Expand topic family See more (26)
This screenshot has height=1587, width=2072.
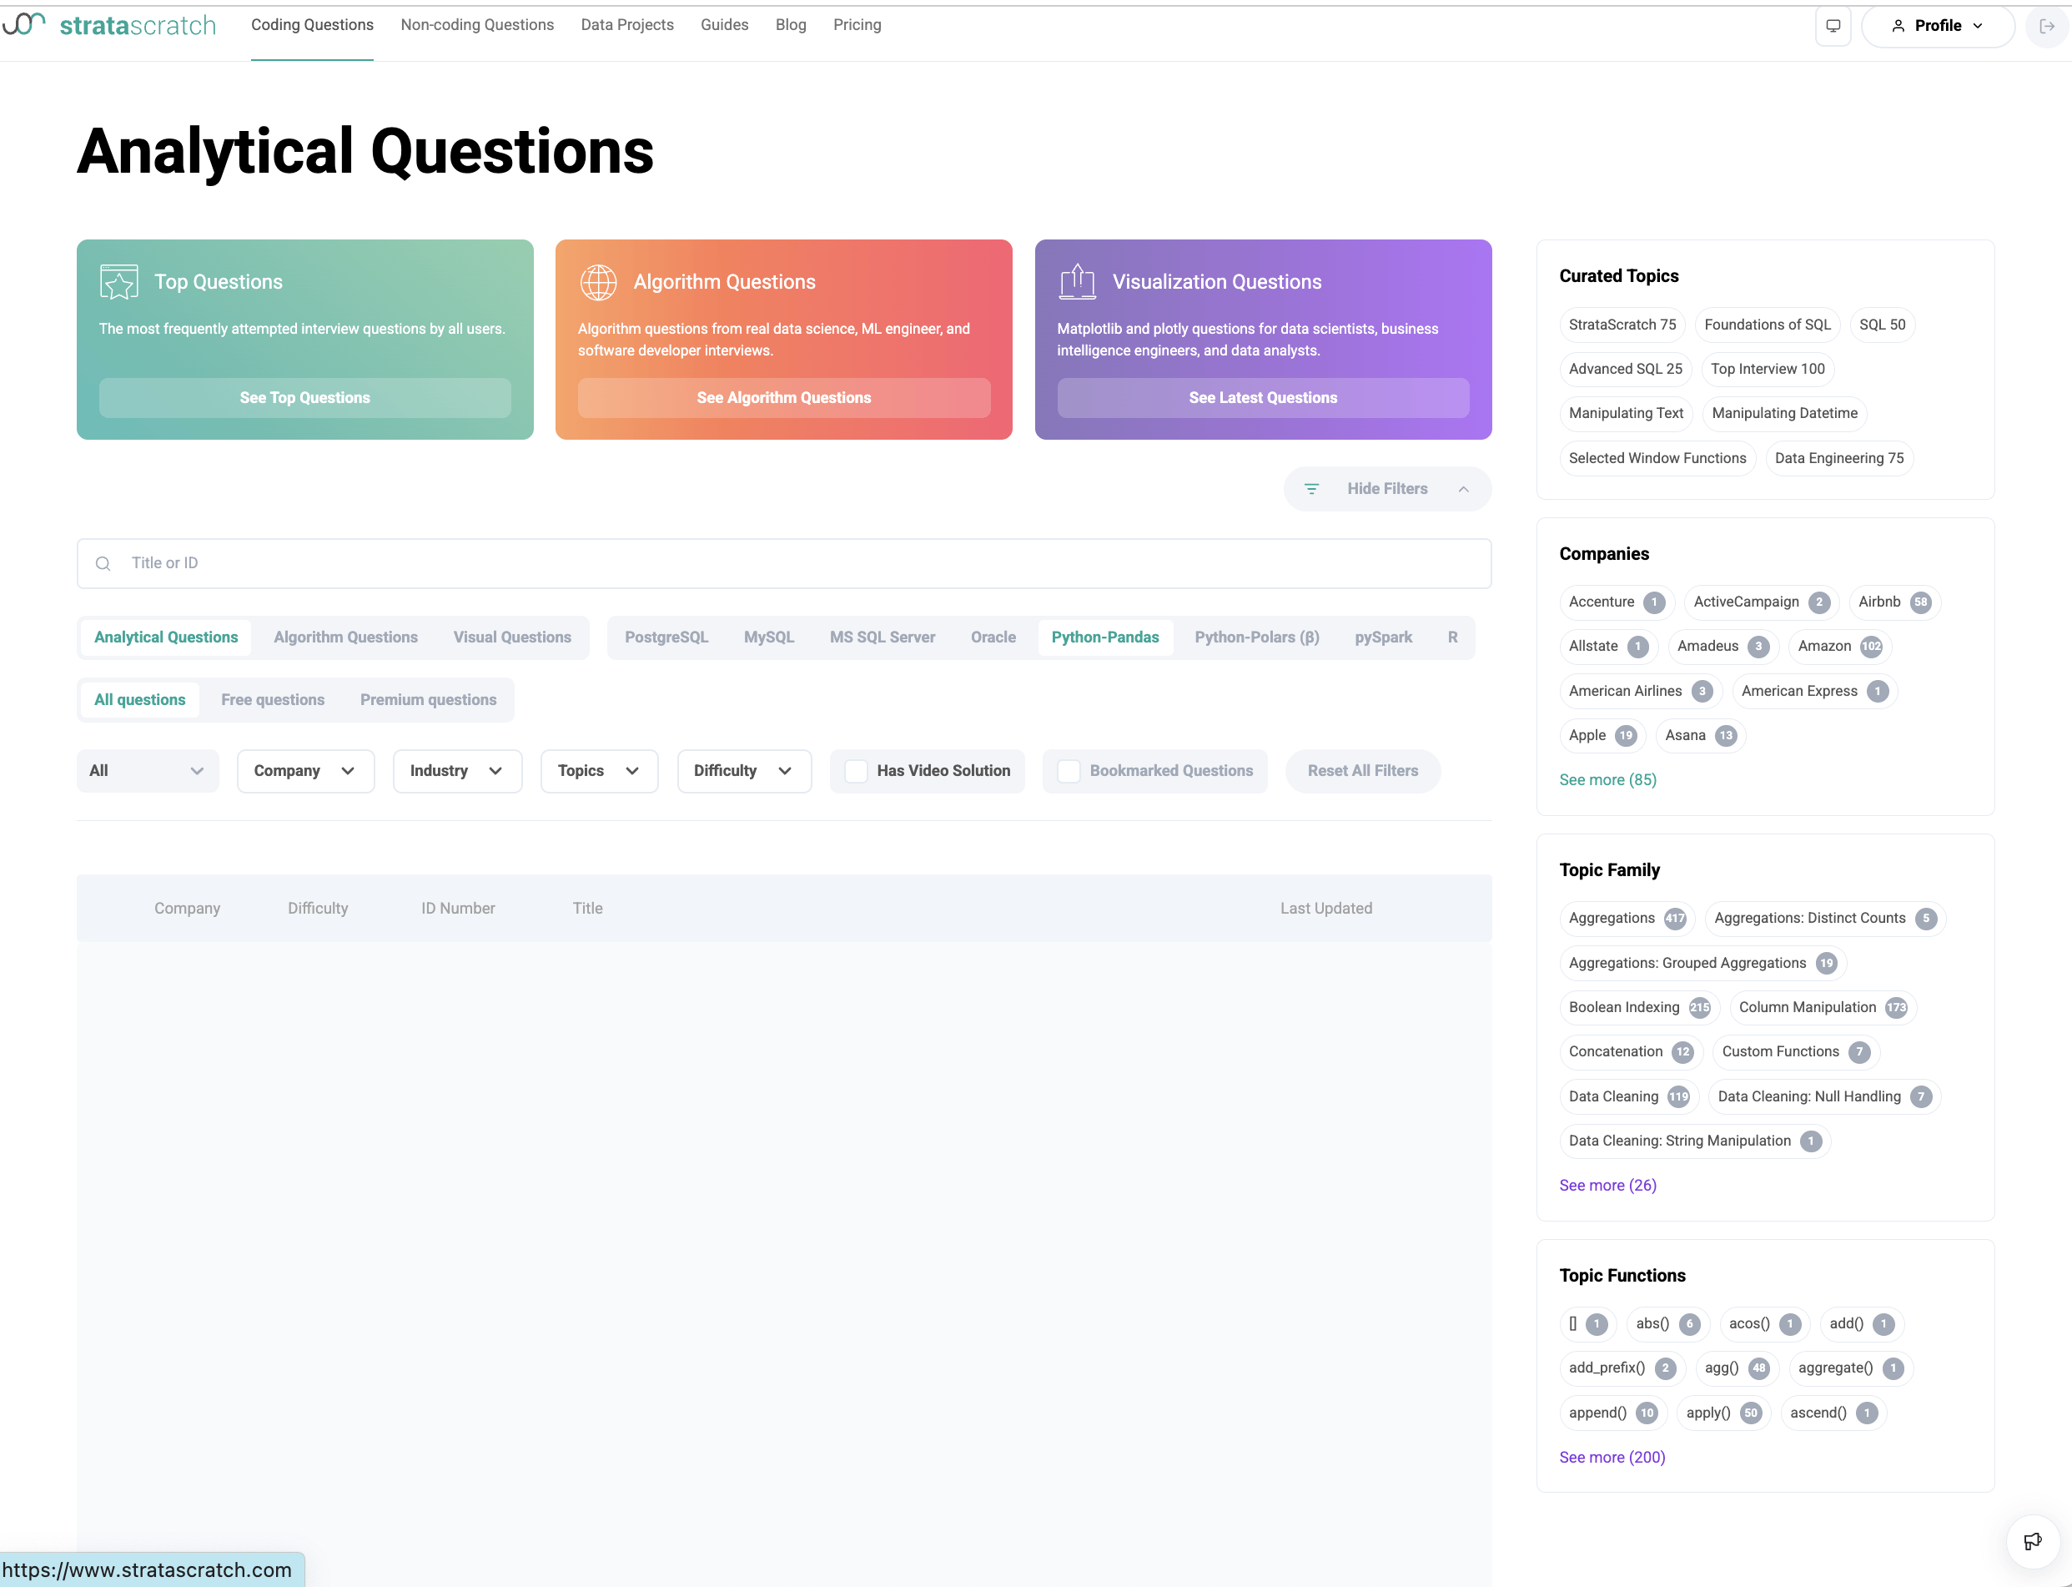pyautogui.click(x=1607, y=1185)
